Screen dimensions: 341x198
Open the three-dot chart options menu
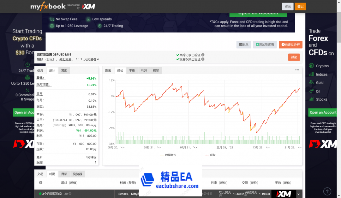(x=297, y=70)
